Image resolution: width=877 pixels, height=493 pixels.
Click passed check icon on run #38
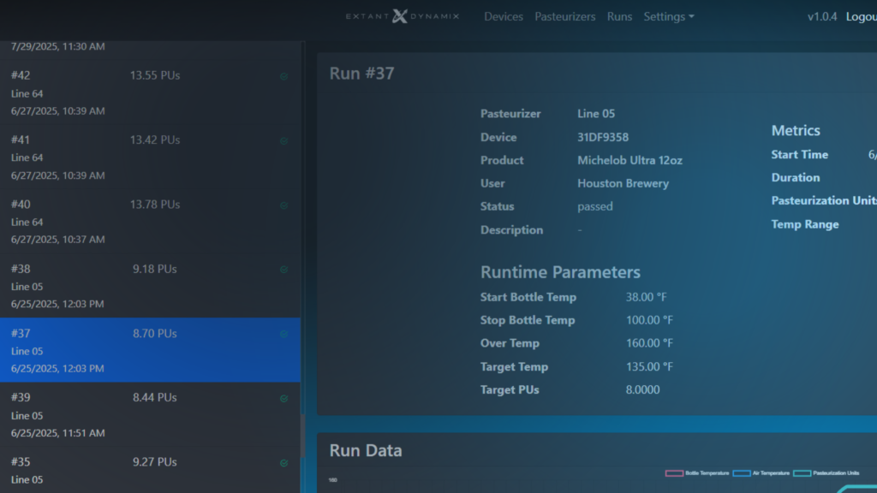pos(283,270)
